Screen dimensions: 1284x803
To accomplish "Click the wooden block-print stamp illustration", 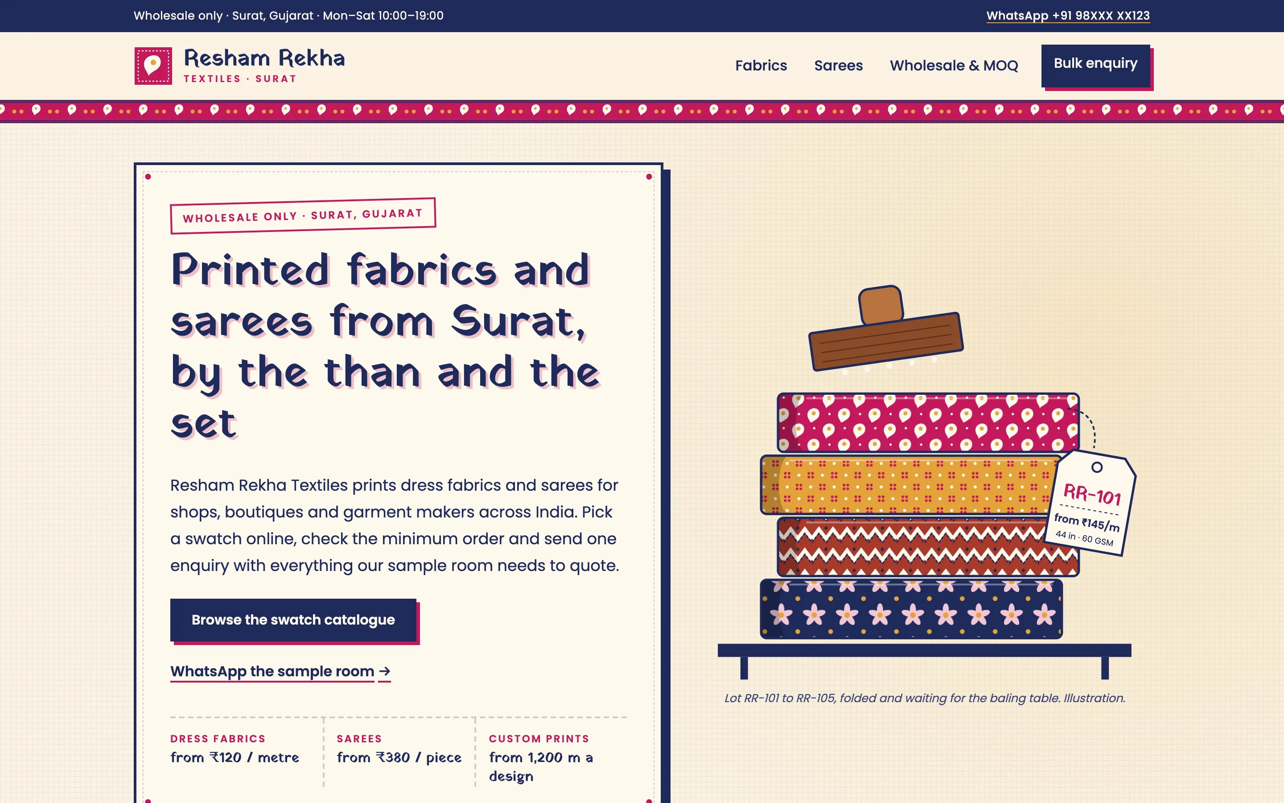I will [885, 329].
